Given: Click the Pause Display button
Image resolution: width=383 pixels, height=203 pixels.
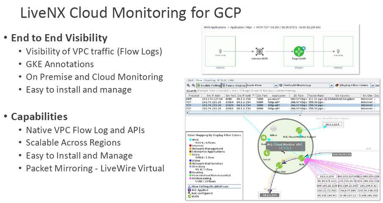Looking at the screenshot, I should (234, 85).
